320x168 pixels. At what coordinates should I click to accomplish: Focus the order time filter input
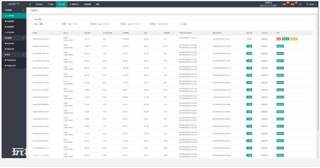167,24
